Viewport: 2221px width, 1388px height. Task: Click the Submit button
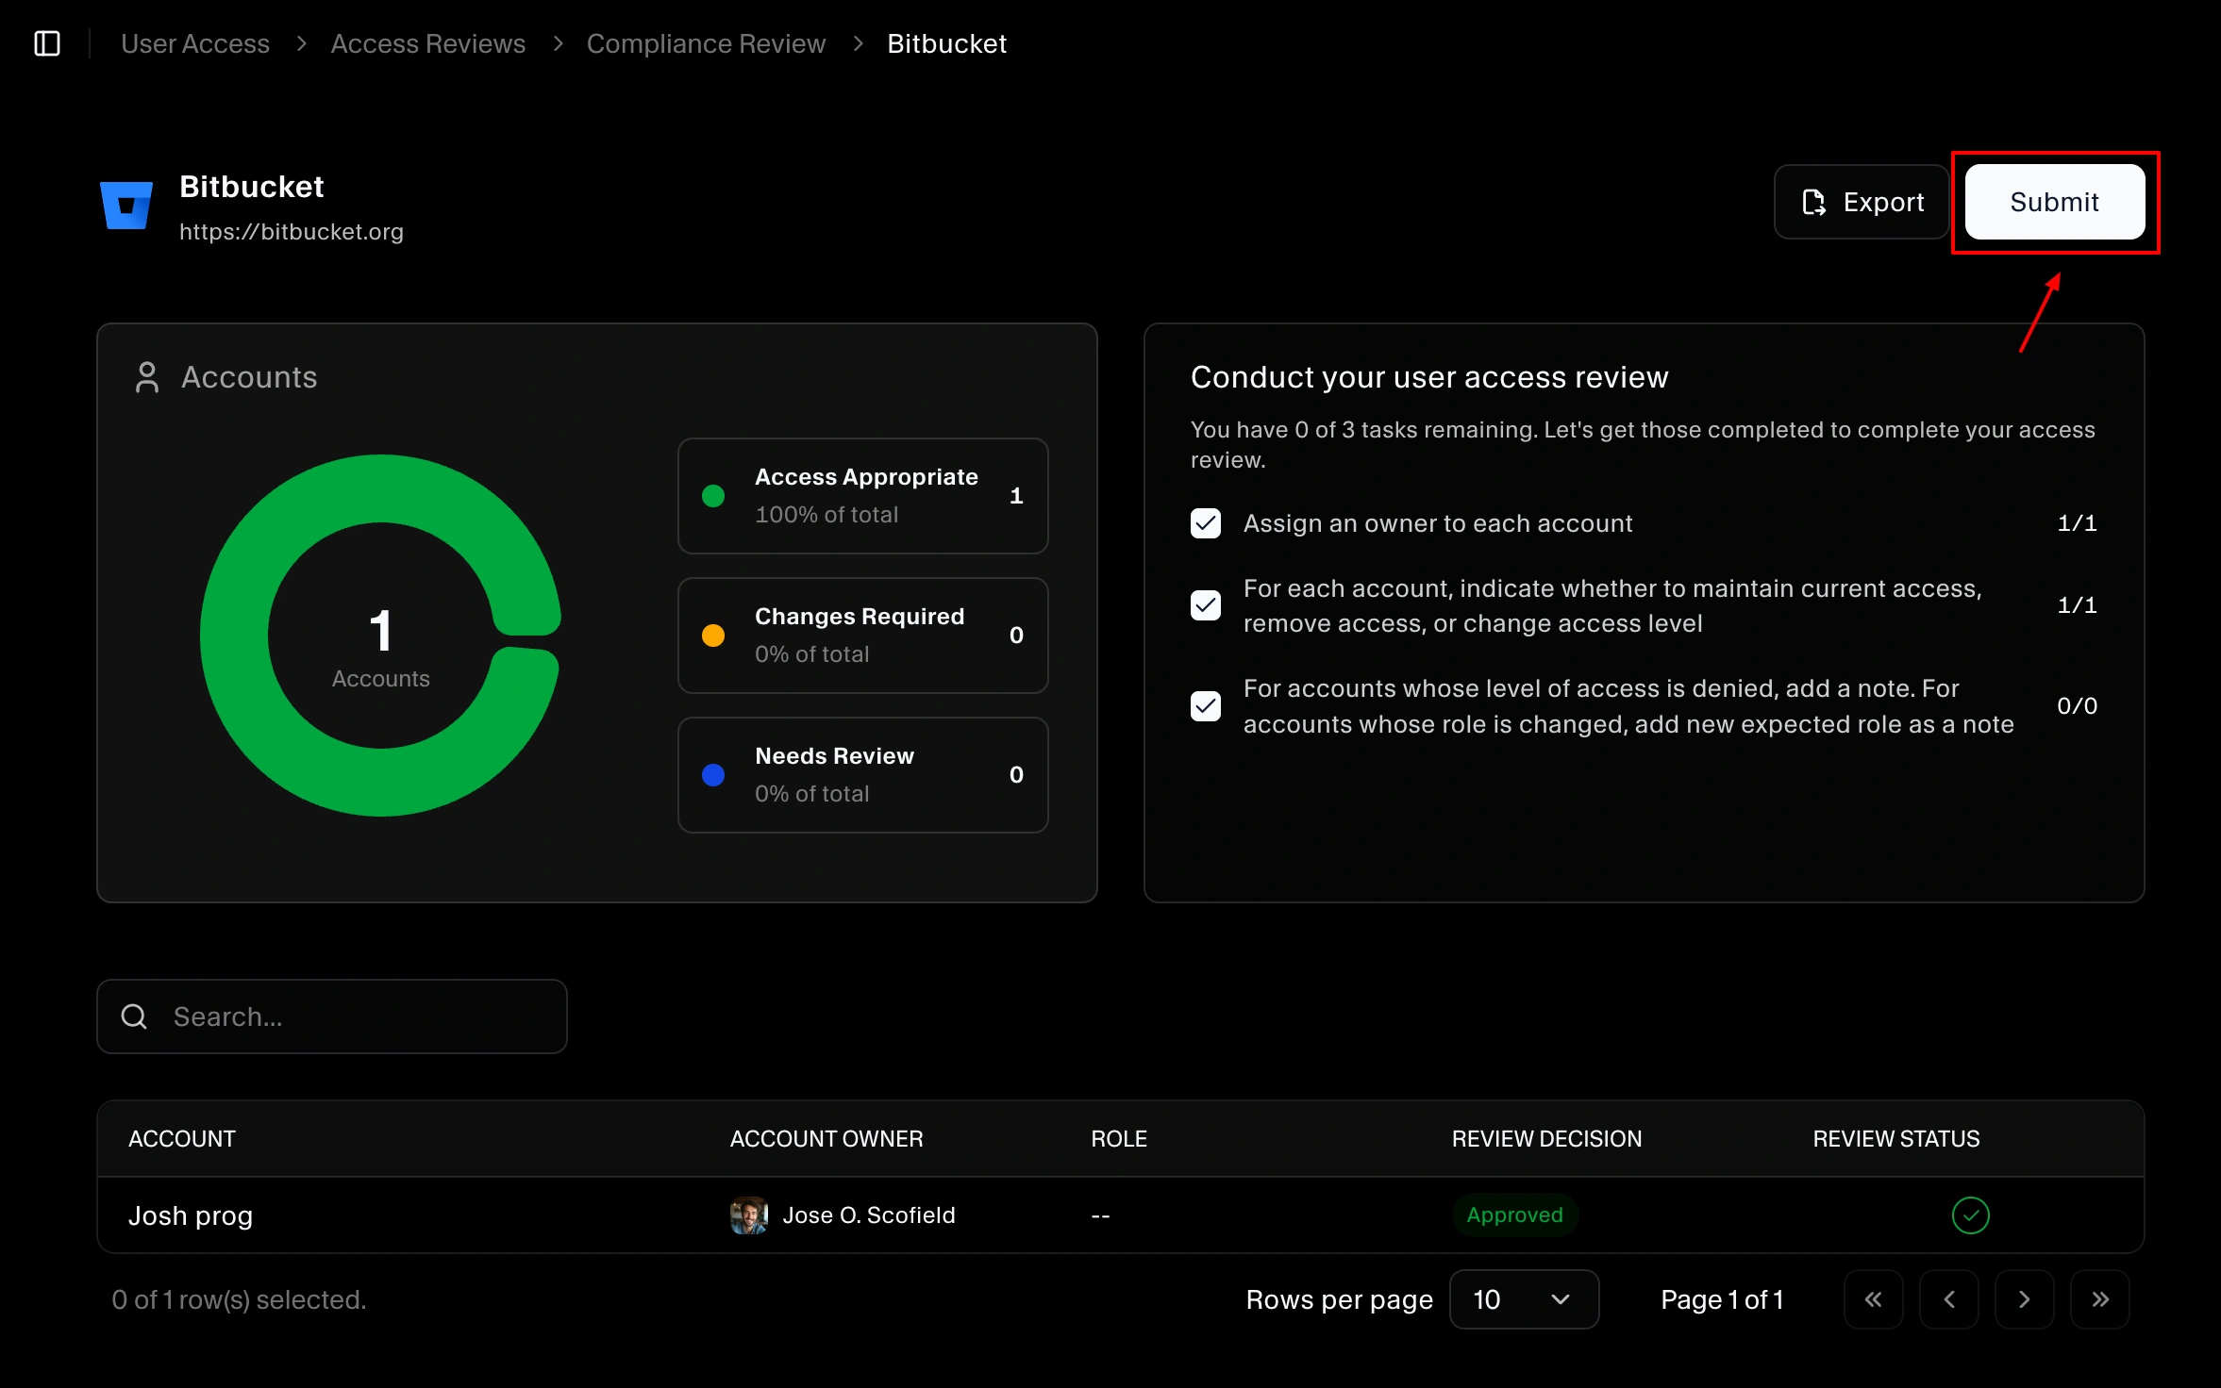click(2055, 202)
